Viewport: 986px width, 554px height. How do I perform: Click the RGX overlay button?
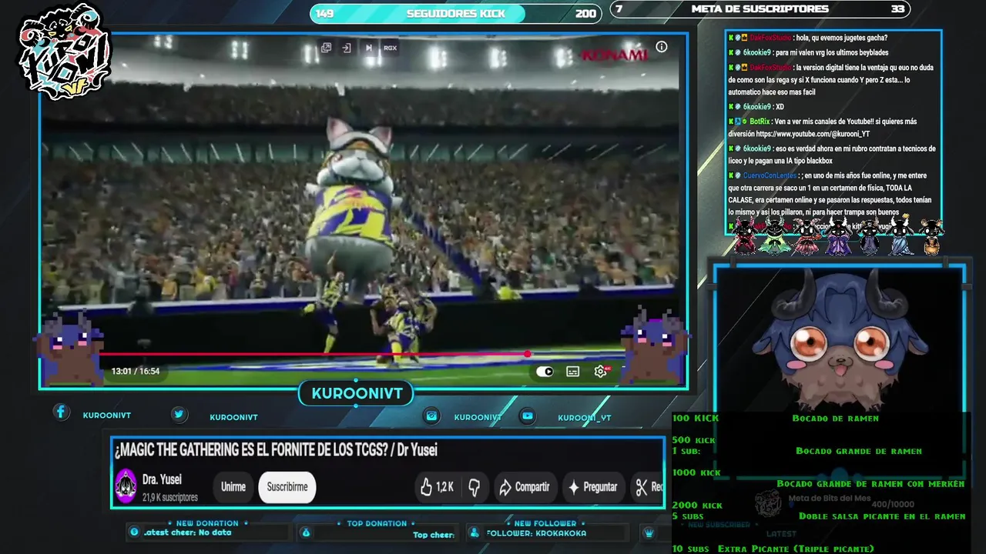tap(391, 48)
